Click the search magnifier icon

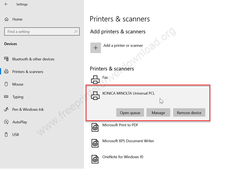click(x=76, y=31)
